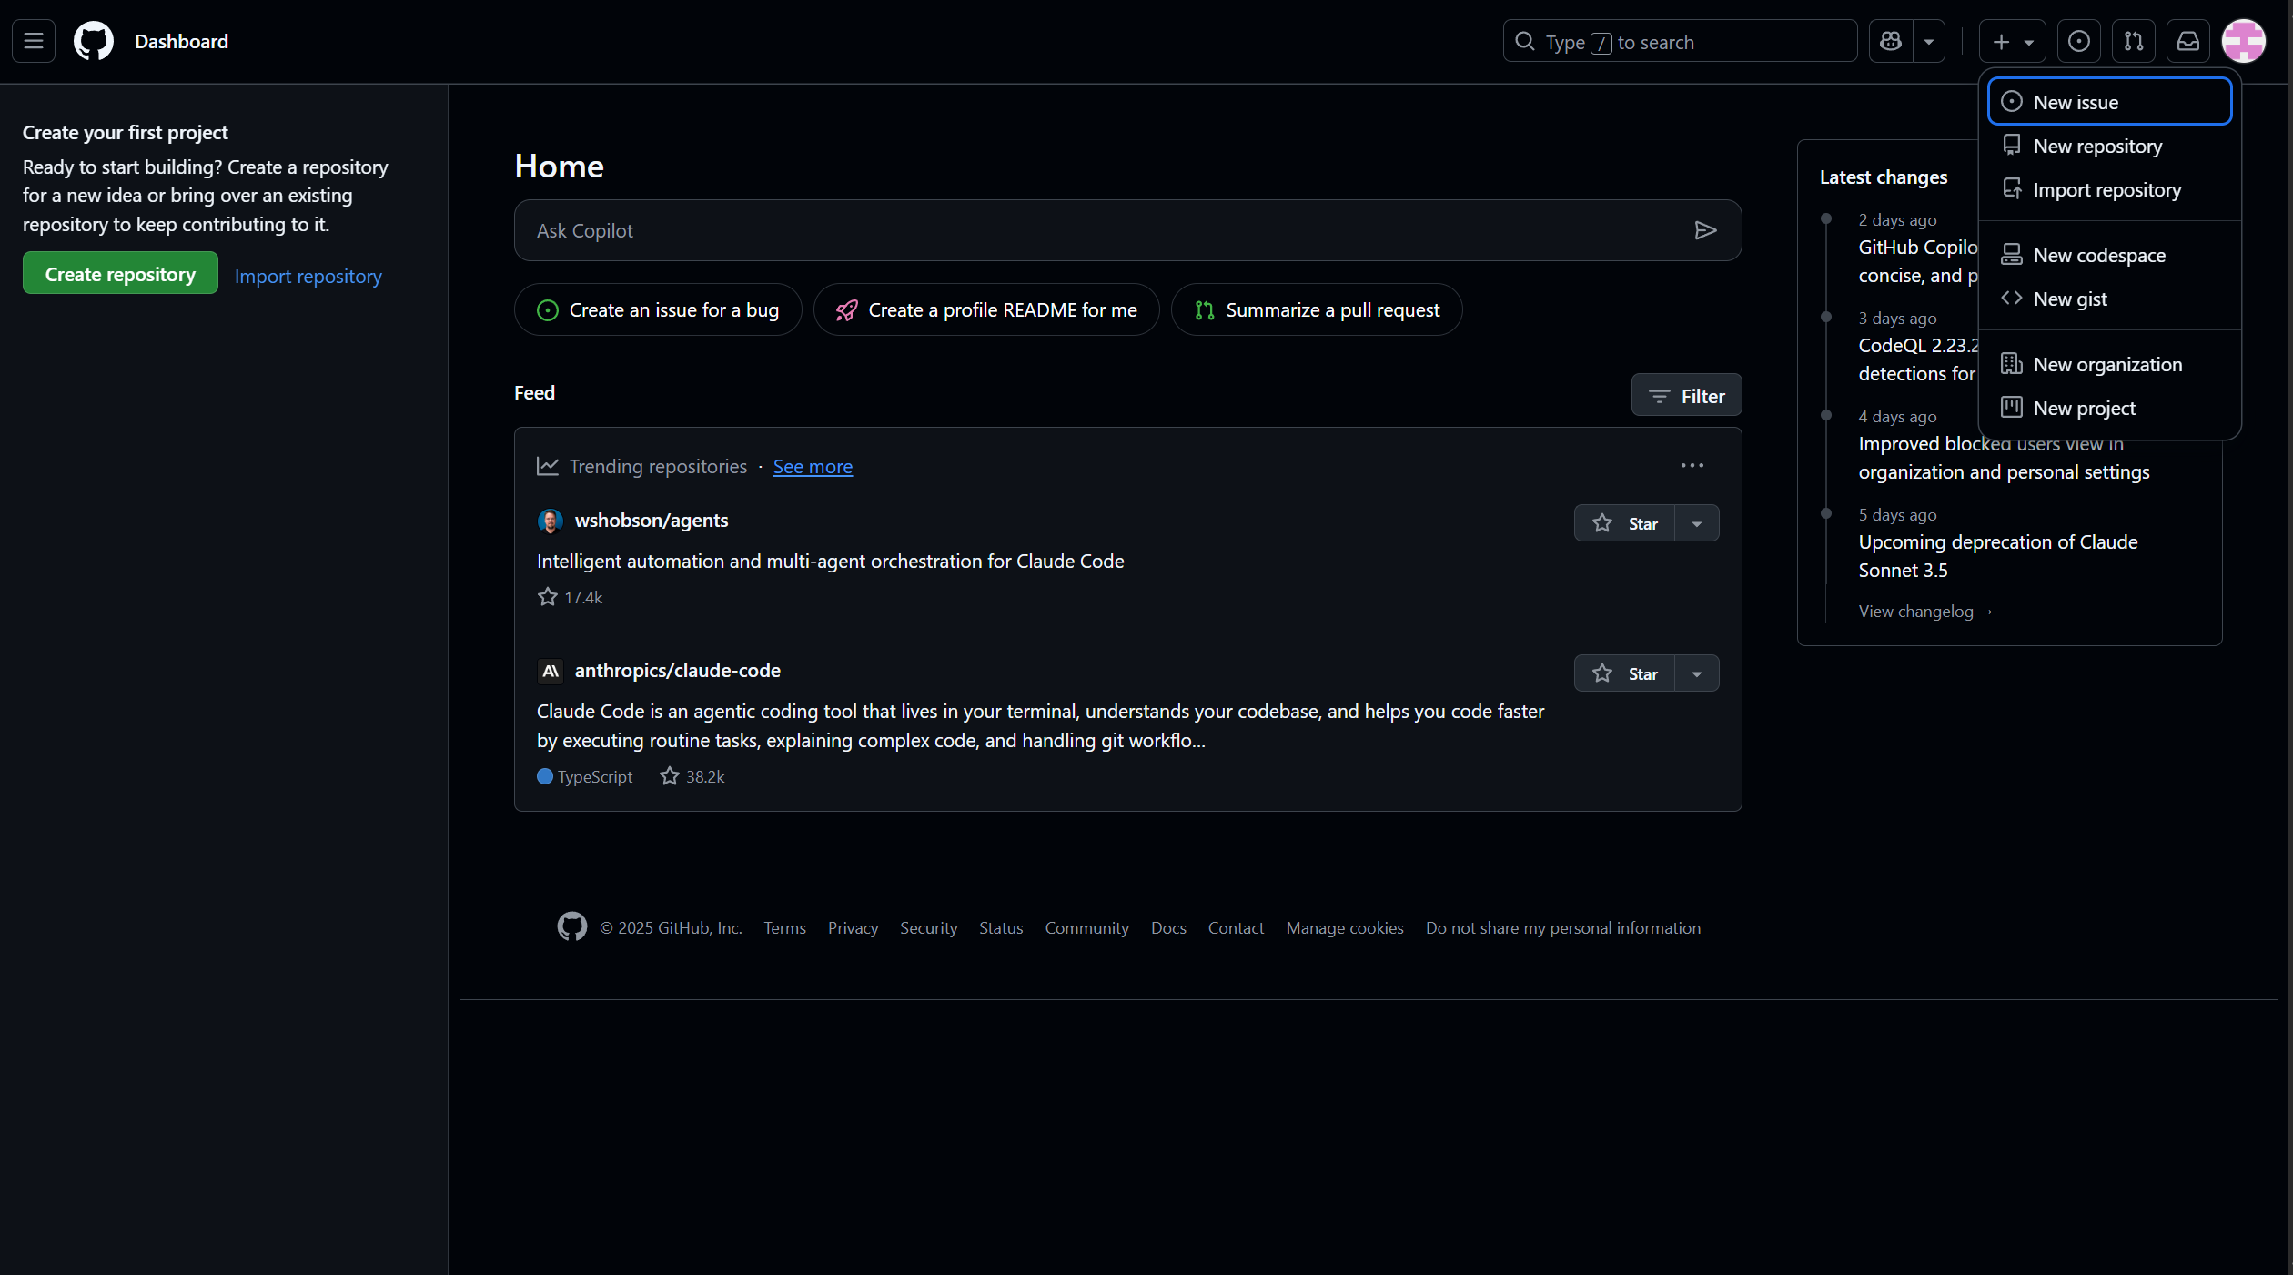The width and height of the screenshot is (2293, 1275).
Task: Open the issues icon in header
Action: tap(2078, 41)
